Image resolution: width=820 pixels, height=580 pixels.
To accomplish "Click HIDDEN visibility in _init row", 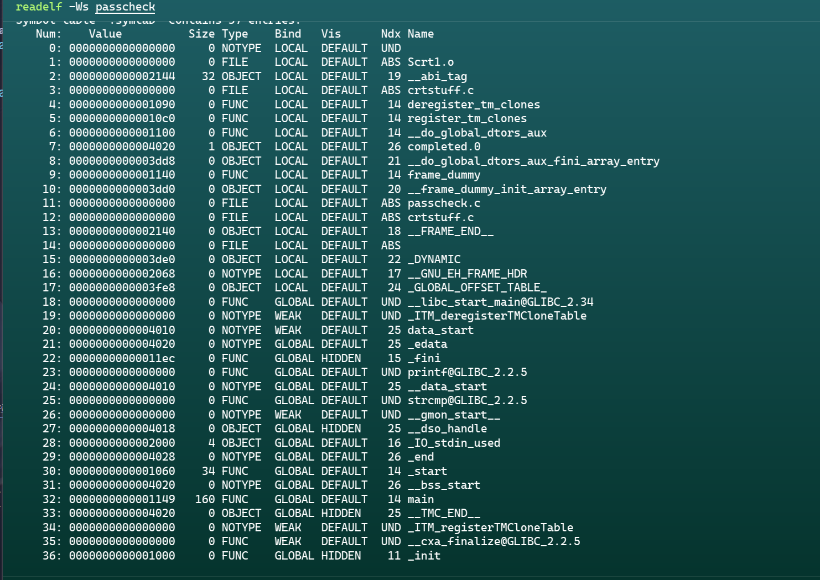I will coord(341,556).
